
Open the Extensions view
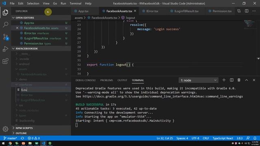click(x=5, y=61)
